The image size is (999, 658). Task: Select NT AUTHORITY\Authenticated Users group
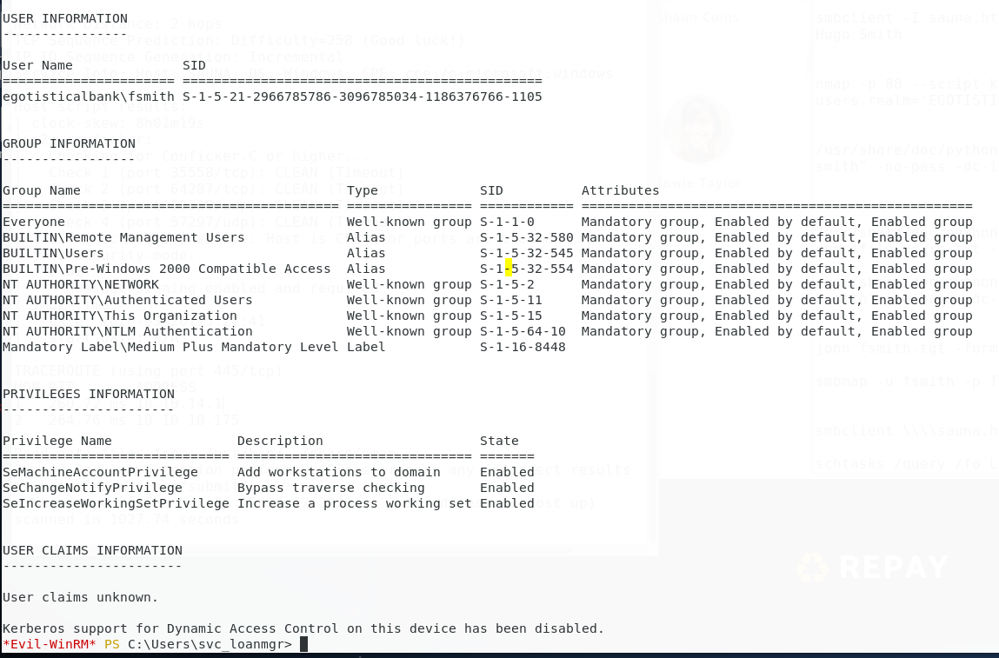128,300
